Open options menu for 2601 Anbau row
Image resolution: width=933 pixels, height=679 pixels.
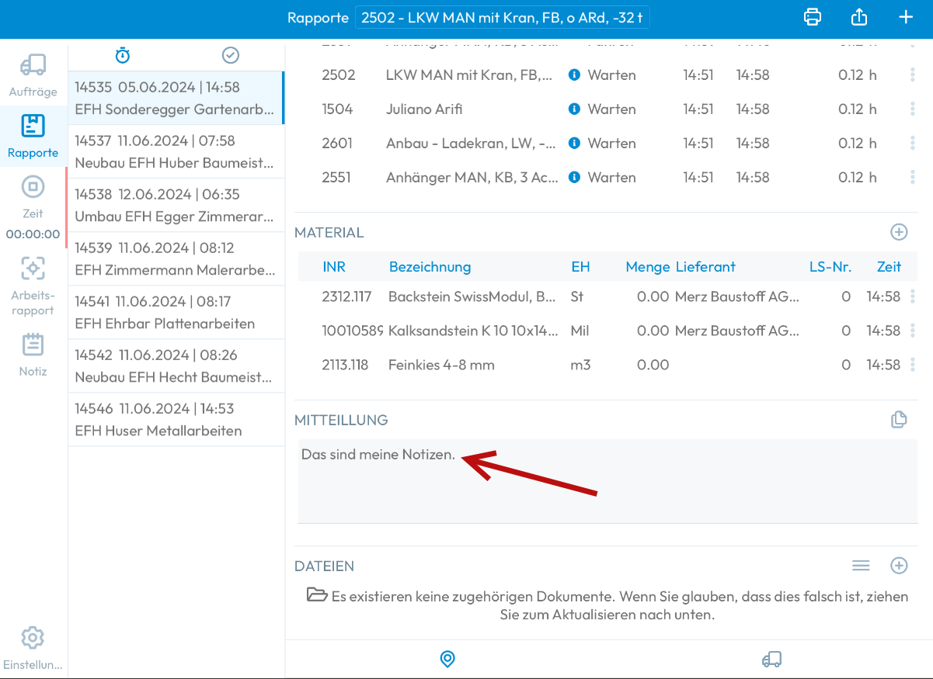click(x=913, y=144)
